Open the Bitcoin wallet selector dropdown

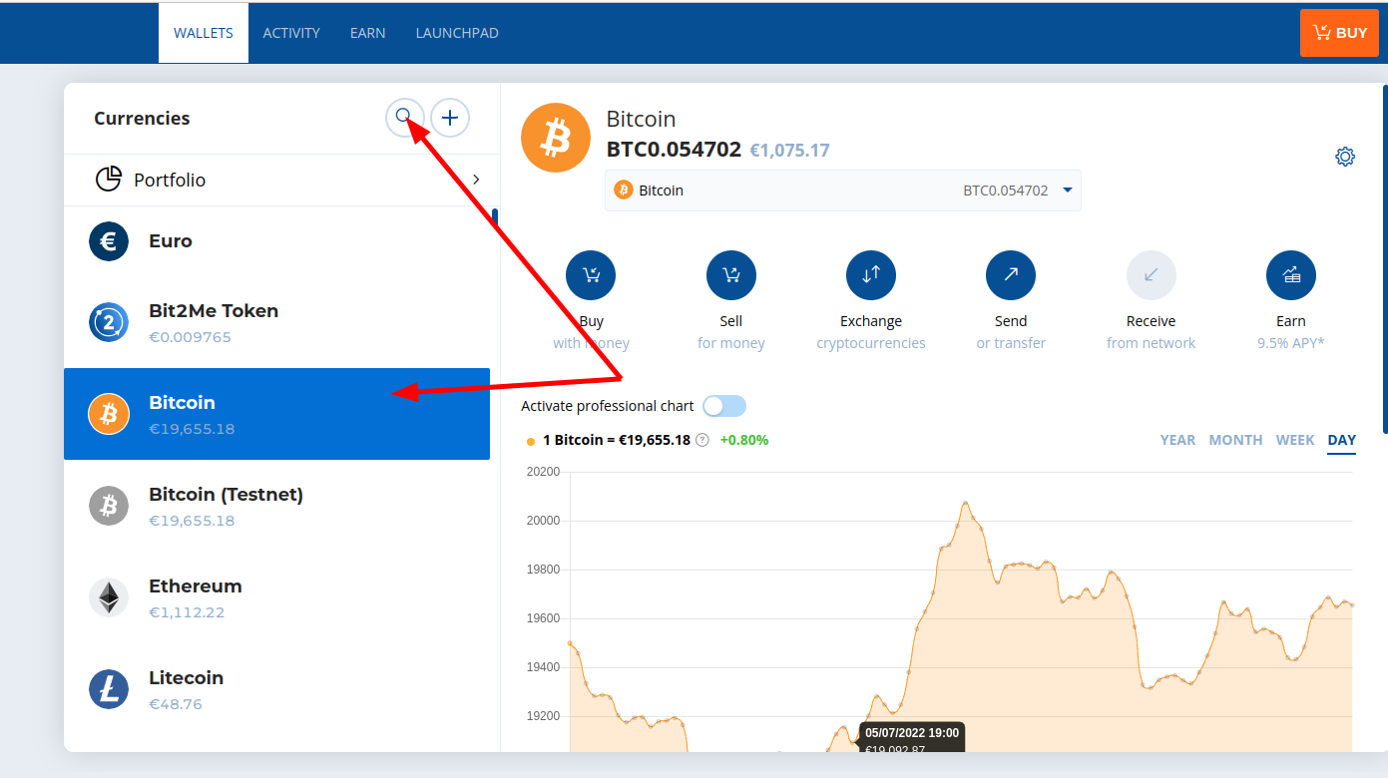(x=843, y=191)
